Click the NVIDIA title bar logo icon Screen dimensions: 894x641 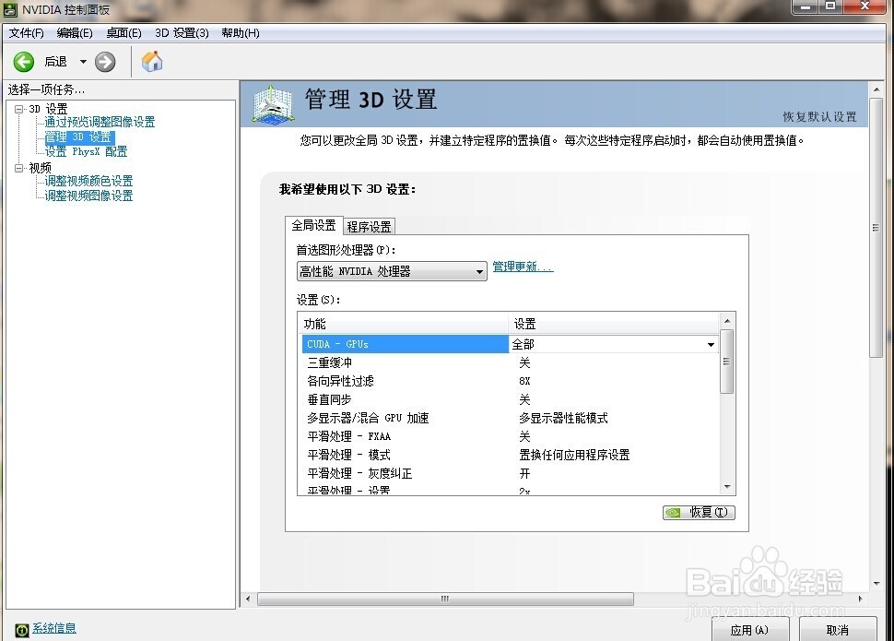point(10,9)
